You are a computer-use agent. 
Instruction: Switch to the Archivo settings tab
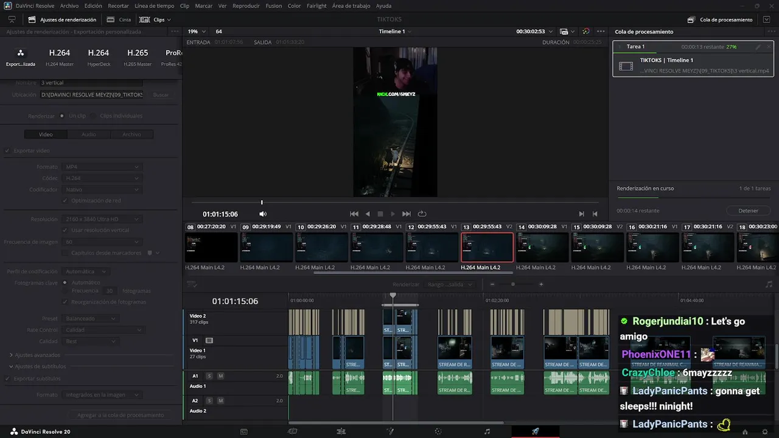tap(131, 134)
